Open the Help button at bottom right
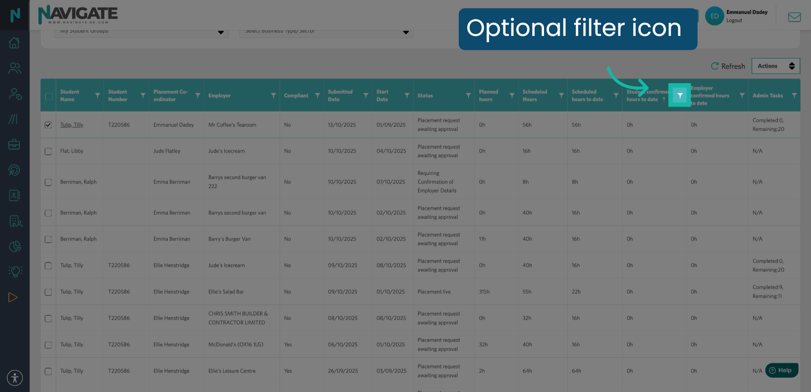 pos(781,370)
